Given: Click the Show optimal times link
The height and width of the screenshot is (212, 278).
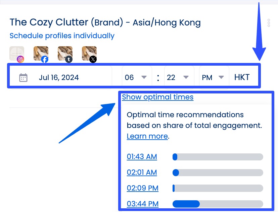Looking at the screenshot, I should [x=157, y=97].
